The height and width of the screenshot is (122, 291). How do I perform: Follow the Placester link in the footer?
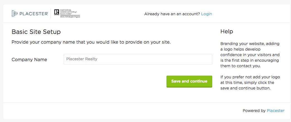(275, 111)
